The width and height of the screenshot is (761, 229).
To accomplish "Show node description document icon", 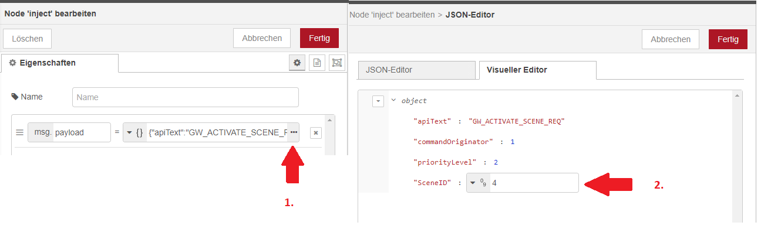I will tap(317, 63).
